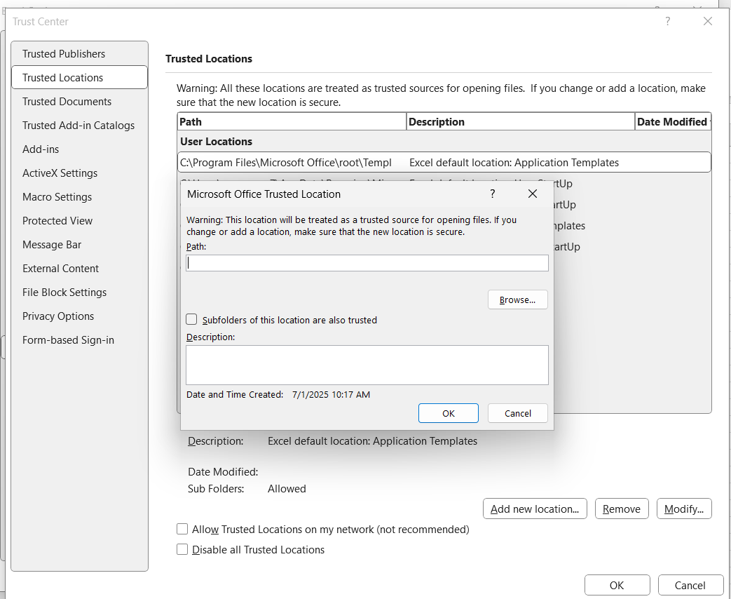Cancel the Trusted Location dialog
The height and width of the screenshot is (599, 731).
click(x=517, y=413)
